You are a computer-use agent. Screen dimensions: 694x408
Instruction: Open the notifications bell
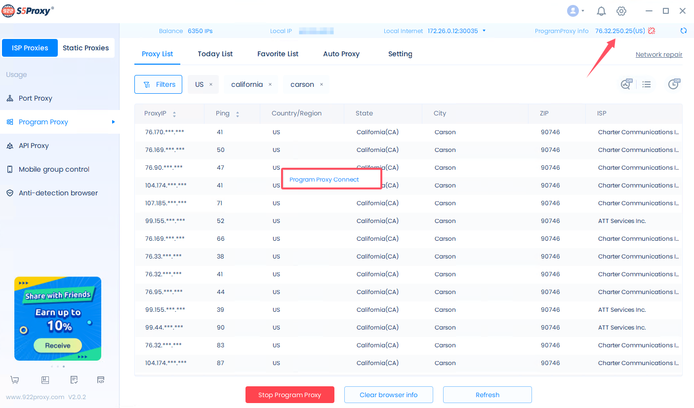click(601, 11)
